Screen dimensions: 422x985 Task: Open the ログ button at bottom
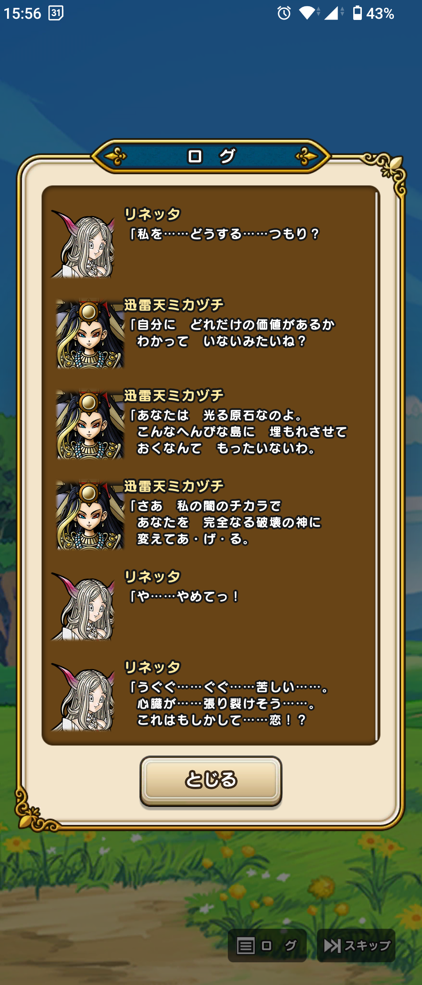[x=267, y=946]
